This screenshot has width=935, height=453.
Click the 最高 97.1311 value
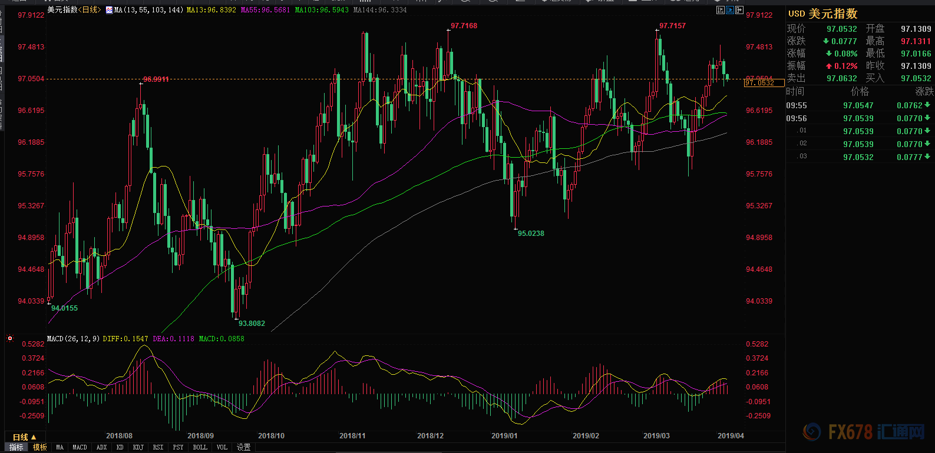916,41
